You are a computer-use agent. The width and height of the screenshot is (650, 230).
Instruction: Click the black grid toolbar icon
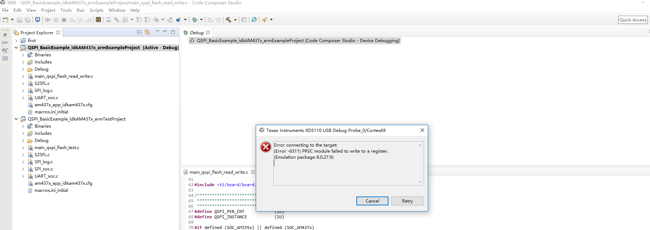tap(98, 20)
